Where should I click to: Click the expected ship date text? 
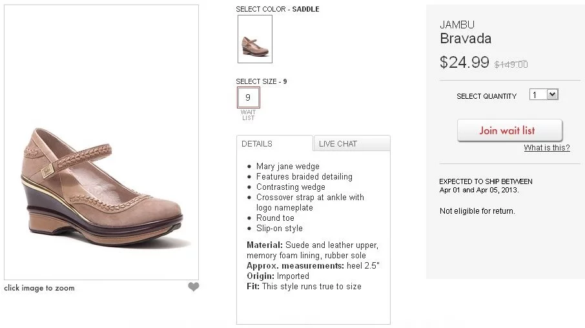click(486, 186)
